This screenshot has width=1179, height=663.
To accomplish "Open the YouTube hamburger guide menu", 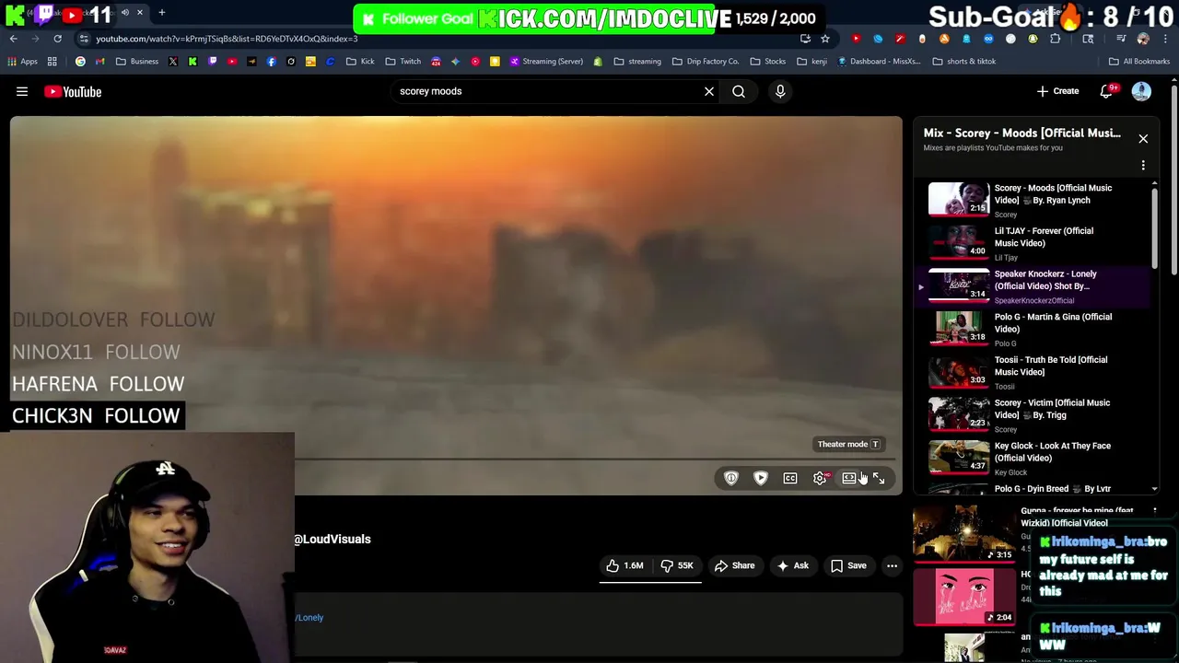I will point(22,91).
